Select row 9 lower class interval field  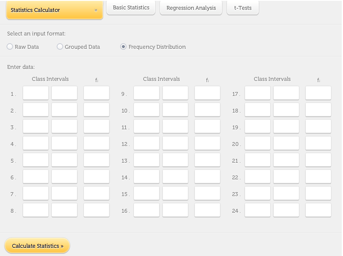click(146, 93)
